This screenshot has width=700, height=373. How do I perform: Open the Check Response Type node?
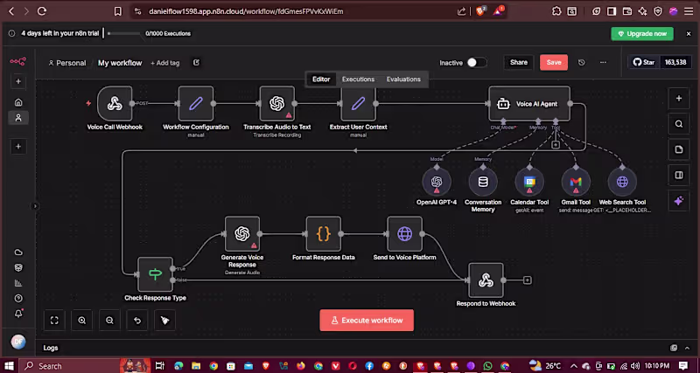(155, 274)
